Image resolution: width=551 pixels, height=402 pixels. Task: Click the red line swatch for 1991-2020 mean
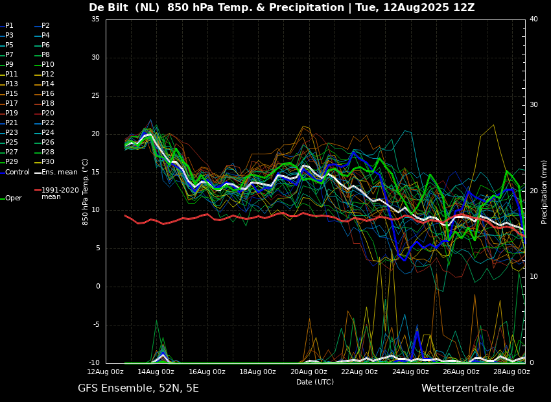[x=38, y=191]
